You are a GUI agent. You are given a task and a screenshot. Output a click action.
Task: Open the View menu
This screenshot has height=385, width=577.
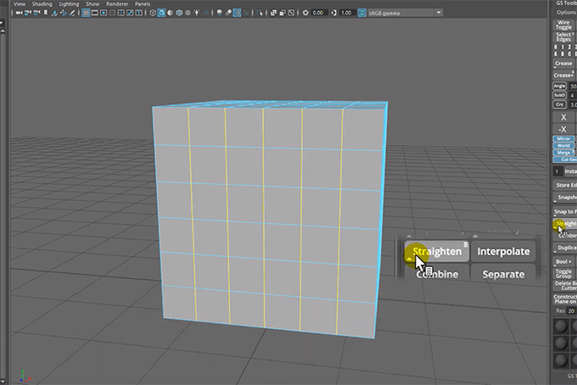point(20,3)
